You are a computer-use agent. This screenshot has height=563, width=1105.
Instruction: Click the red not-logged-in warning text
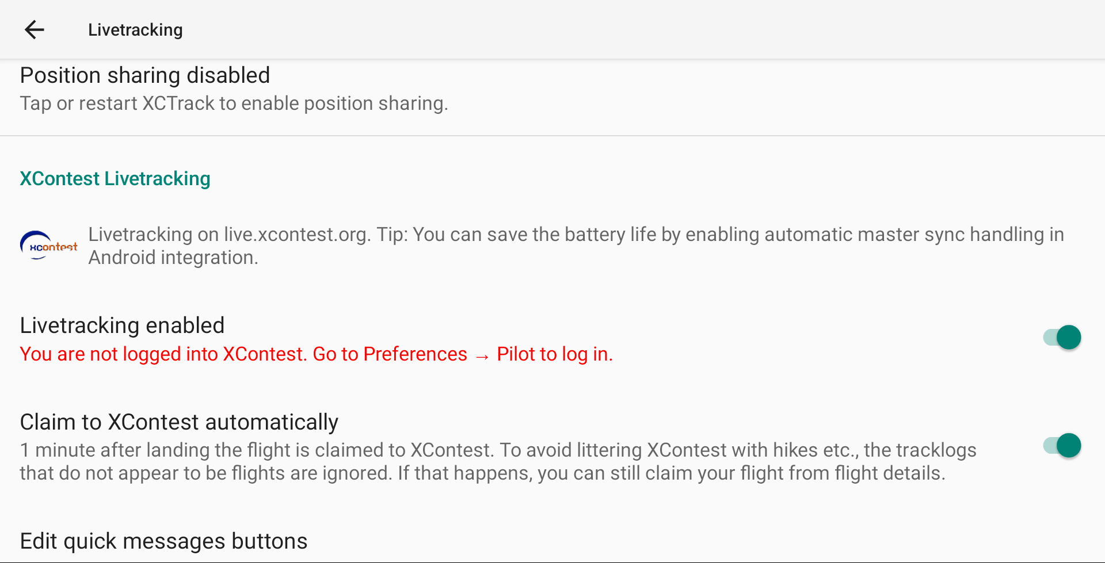pyautogui.click(x=316, y=354)
